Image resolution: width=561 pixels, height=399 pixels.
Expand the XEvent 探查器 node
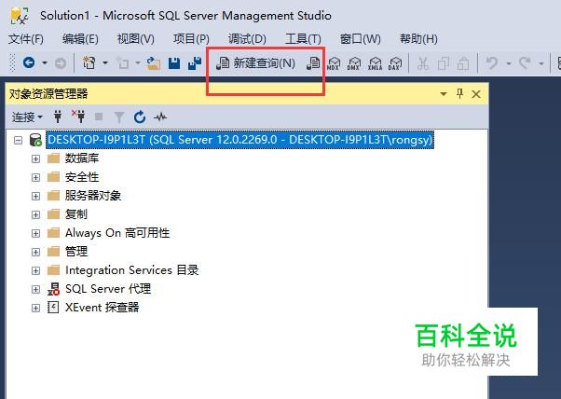(35, 308)
